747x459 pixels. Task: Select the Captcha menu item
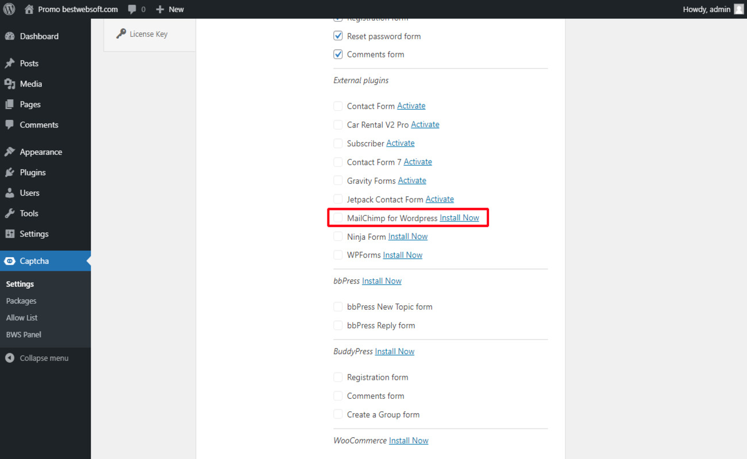coord(45,261)
